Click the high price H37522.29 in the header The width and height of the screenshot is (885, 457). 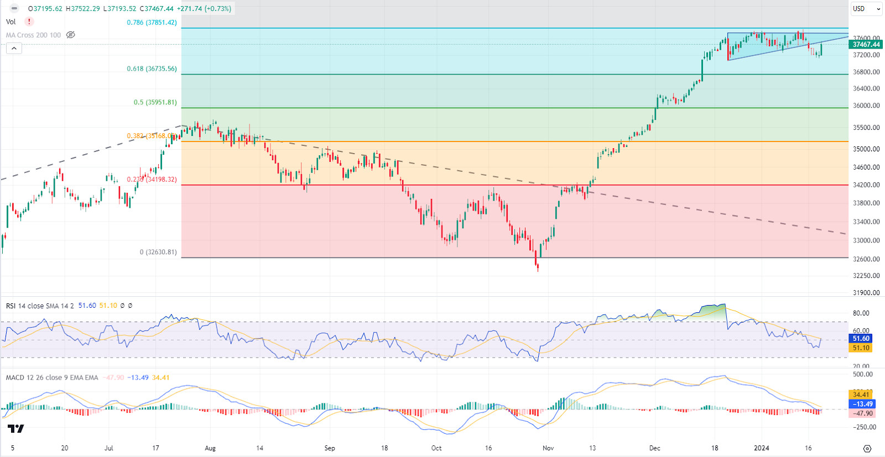[x=82, y=9]
